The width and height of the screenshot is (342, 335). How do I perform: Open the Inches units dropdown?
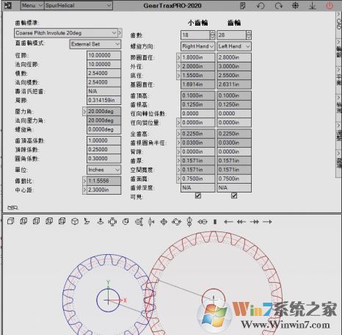[x=103, y=170]
